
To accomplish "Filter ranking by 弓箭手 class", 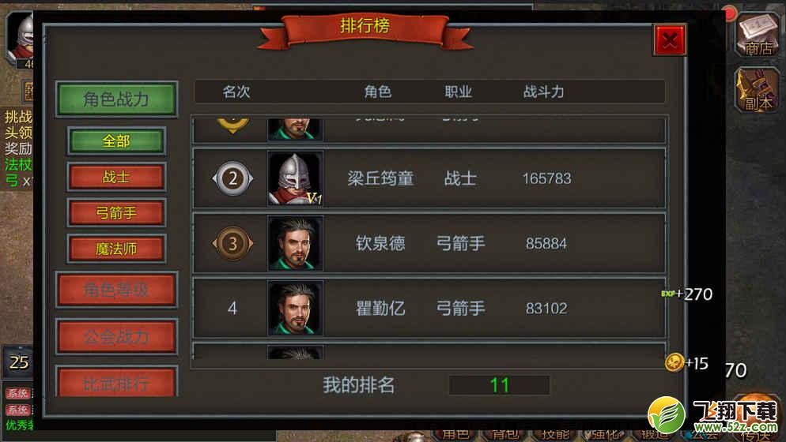I will pyautogui.click(x=116, y=213).
